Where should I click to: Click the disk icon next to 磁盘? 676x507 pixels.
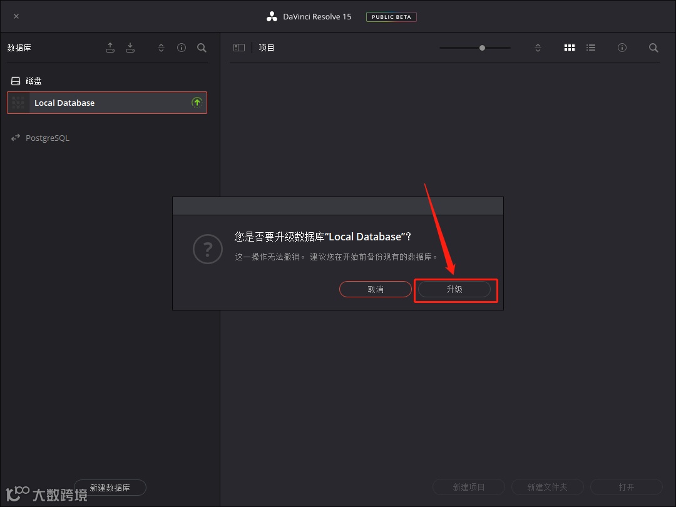16,81
